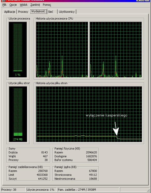Click the Historia użycia procesora CPU title

pyautogui.click(x=54, y=18)
